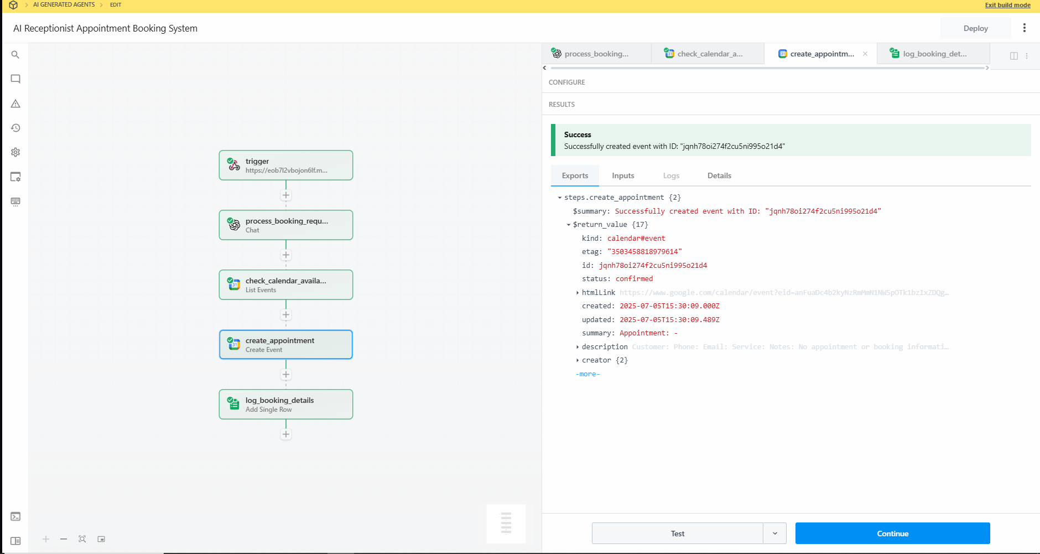Image resolution: width=1040 pixels, height=554 pixels.
Task: Add a step after the trigger node
Action: click(286, 195)
